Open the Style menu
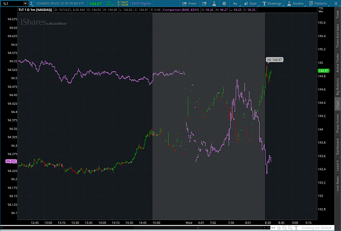The image size is (341, 231). pos(250,3)
